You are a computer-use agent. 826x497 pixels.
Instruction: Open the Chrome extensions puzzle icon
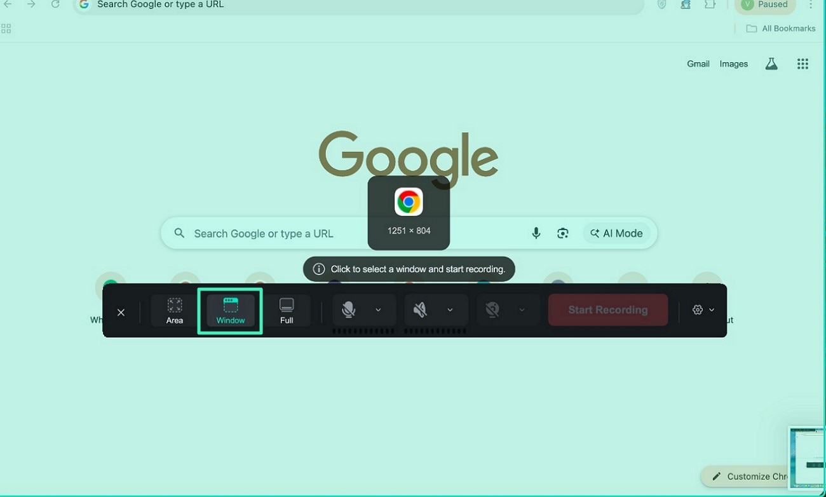[710, 4]
